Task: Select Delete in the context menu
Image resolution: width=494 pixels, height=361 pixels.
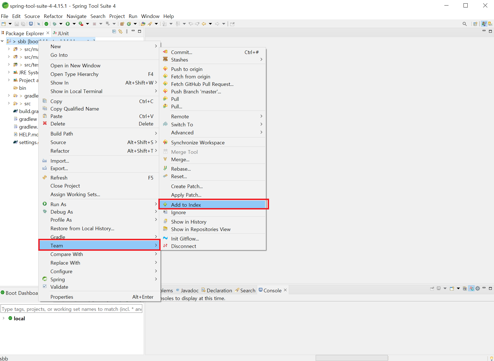Action: point(99,124)
